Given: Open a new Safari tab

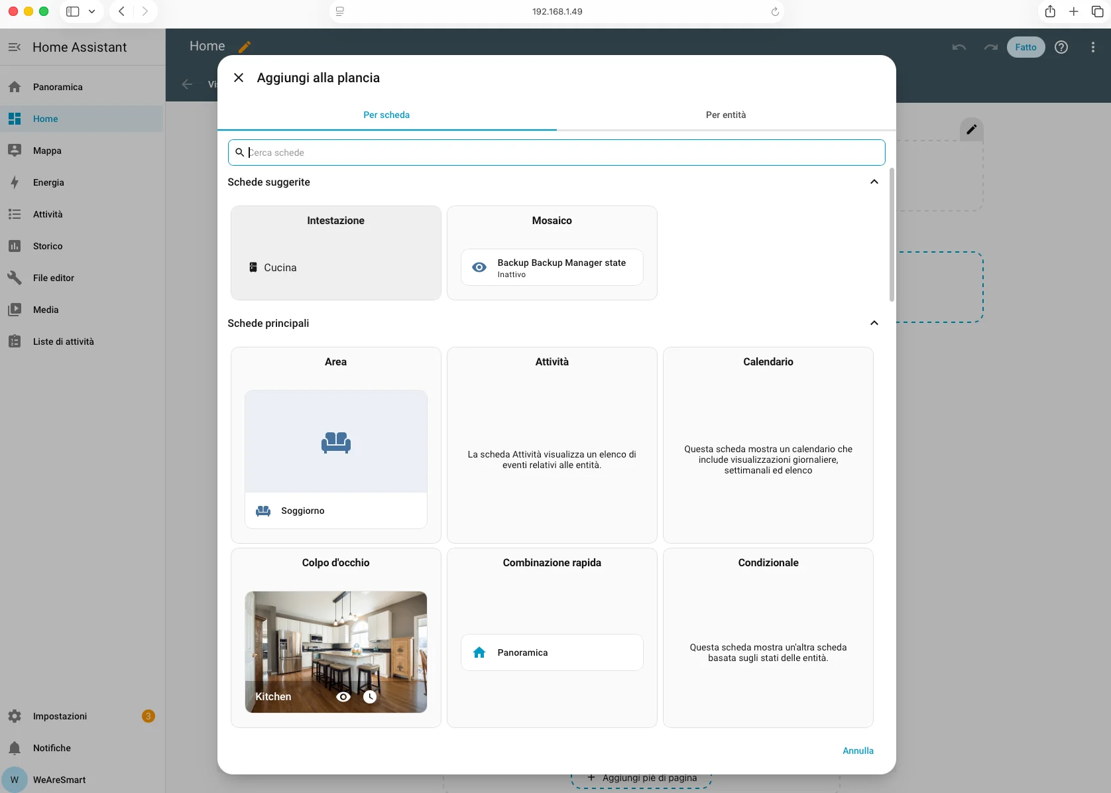Looking at the screenshot, I should [1074, 11].
